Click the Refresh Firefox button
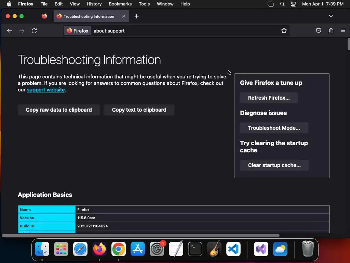This screenshot has width=350, height=263. [269, 98]
